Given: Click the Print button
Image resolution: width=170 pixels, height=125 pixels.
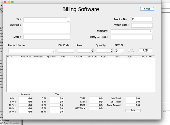Looking at the screenshot, I should point(133,110).
